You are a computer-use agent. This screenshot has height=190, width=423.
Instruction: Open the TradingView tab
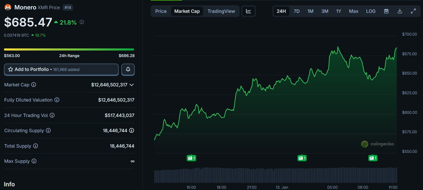click(221, 11)
